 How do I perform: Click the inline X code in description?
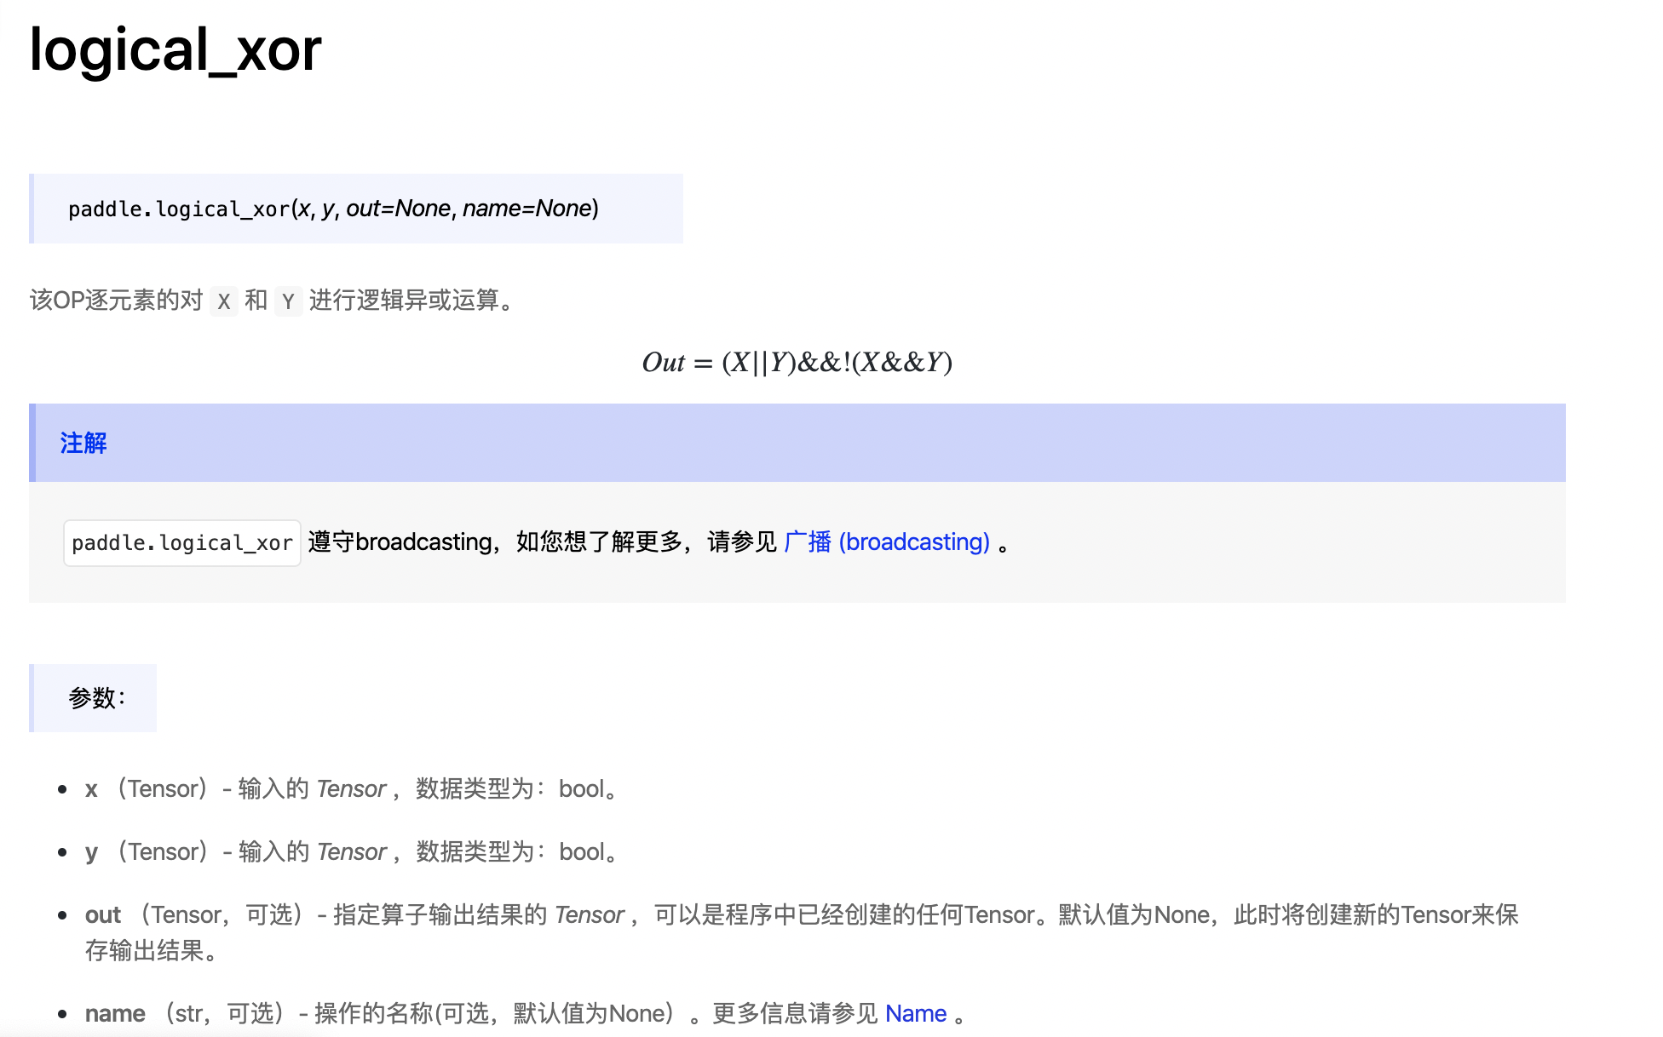[x=224, y=301]
